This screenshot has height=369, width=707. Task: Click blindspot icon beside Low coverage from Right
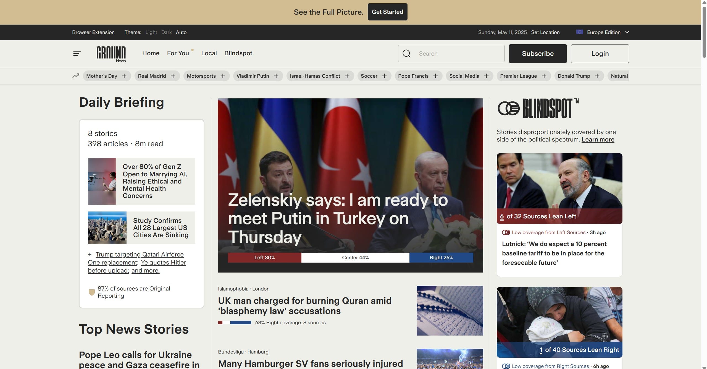(506, 366)
